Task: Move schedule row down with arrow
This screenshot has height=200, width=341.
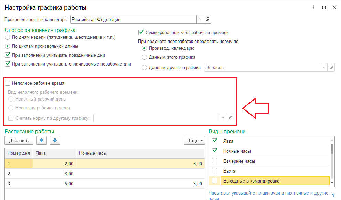Action: click(x=55, y=140)
